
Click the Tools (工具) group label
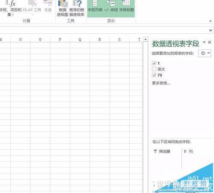pyautogui.click(x=71, y=21)
